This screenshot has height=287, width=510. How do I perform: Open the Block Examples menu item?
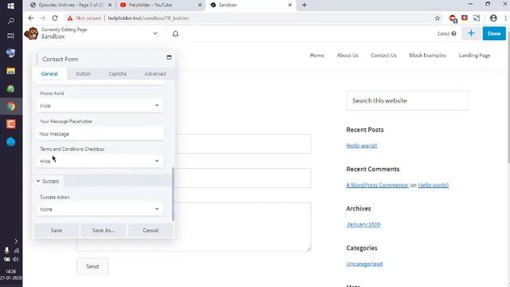pyautogui.click(x=428, y=55)
